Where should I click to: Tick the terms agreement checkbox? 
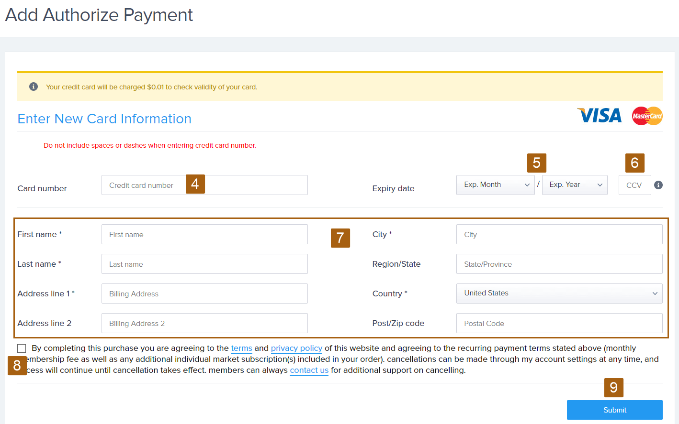click(22, 348)
